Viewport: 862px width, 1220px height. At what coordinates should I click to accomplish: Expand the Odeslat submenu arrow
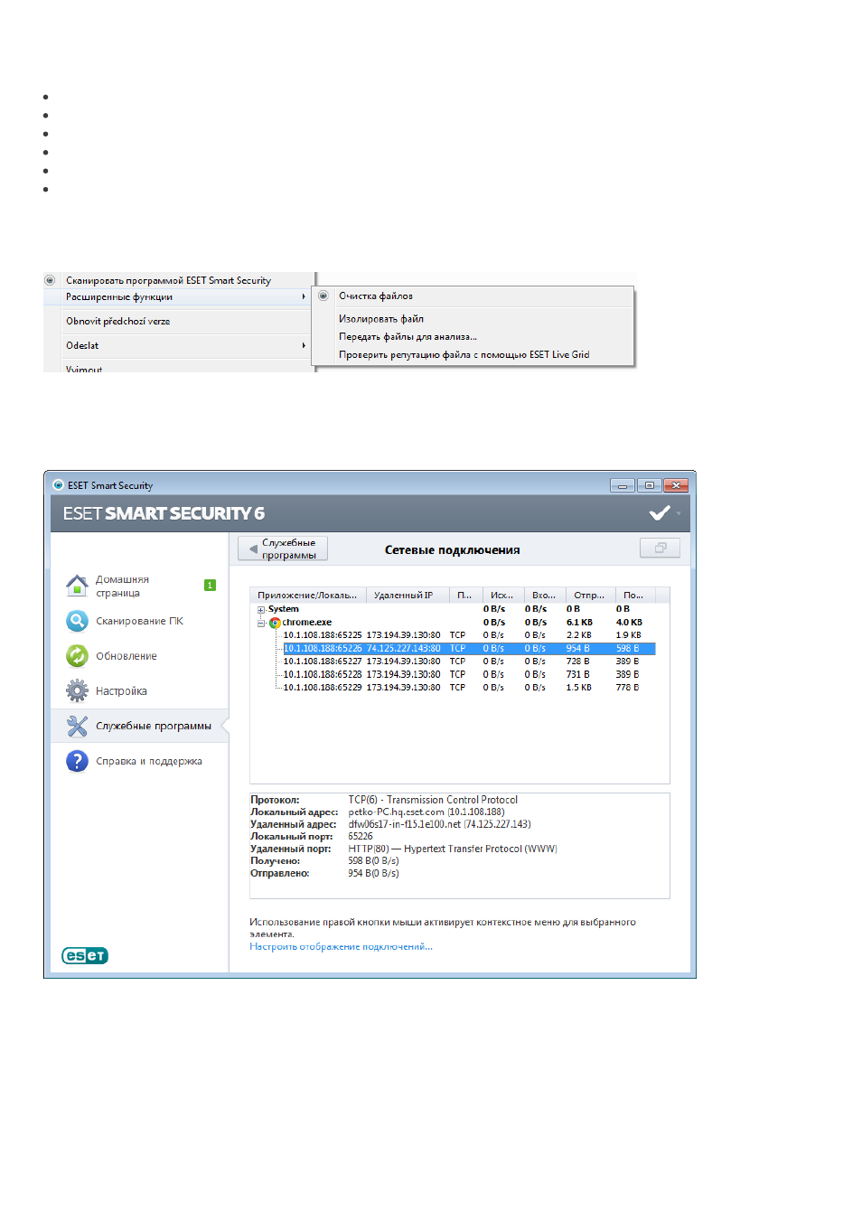(304, 345)
